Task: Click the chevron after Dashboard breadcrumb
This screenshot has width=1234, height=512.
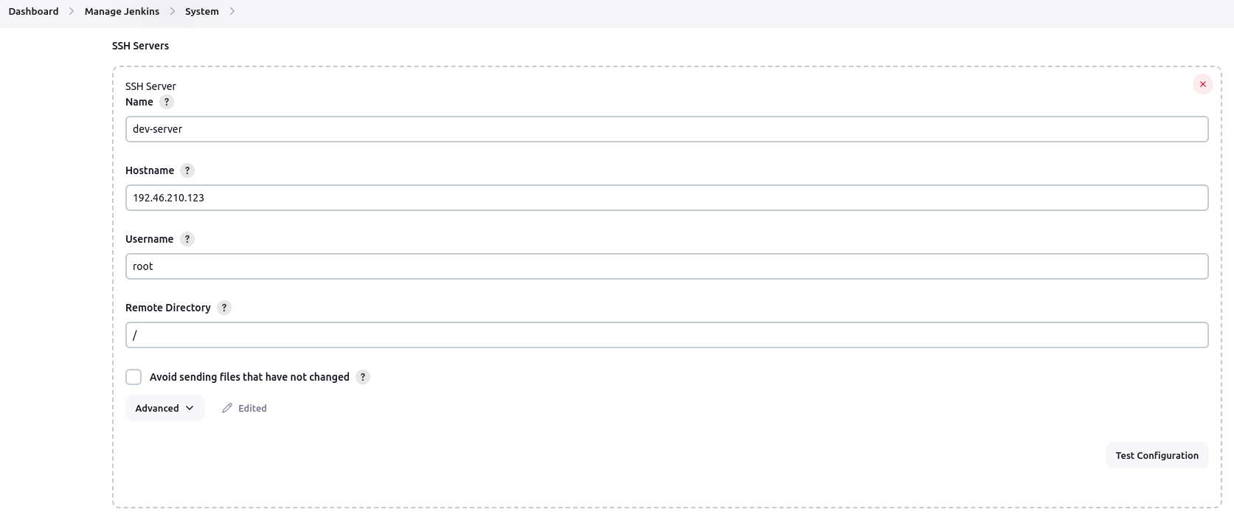Action: (72, 11)
